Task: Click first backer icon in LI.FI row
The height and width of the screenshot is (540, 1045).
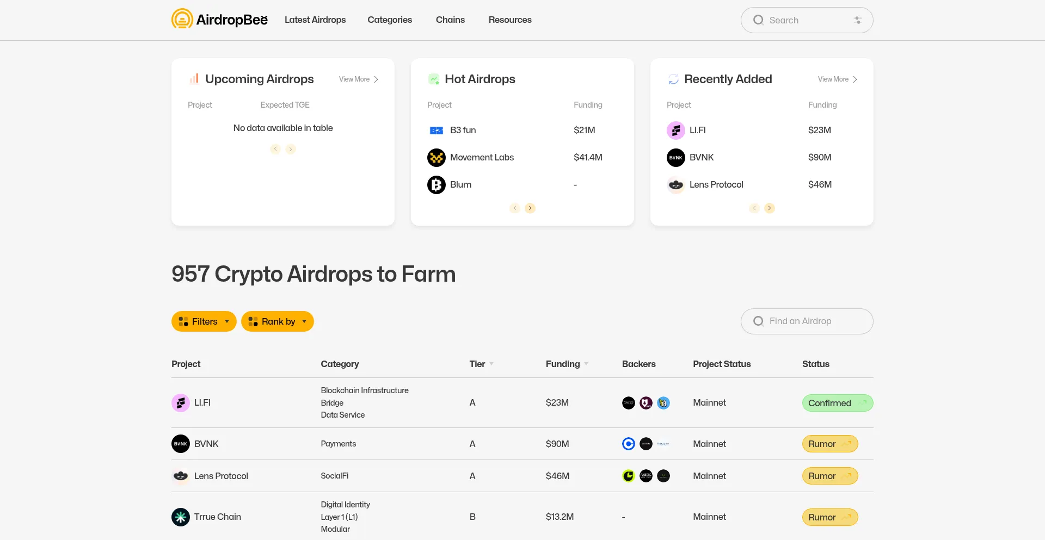Action: [629, 403]
